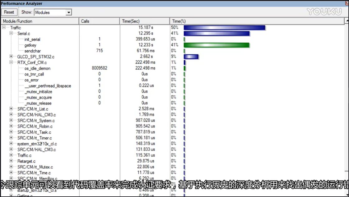The width and height of the screenshot is (349, 197).
Task: Select the sendchar function row
Action: [x=33, y=51]
